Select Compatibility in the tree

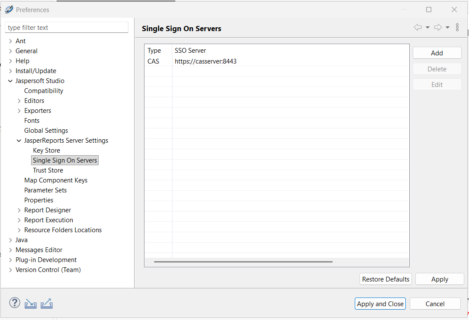[x=44, y=91]
